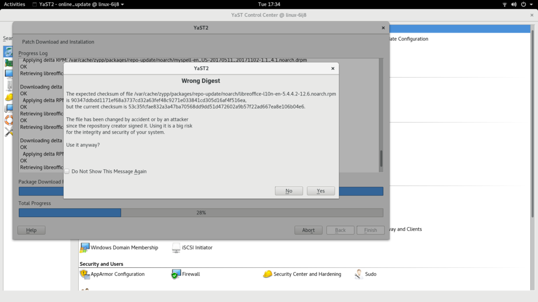Open the YaST2 online_update app menu
Image resolution: width=538 pixels, height=302 pixels.
tap(78, 4)
